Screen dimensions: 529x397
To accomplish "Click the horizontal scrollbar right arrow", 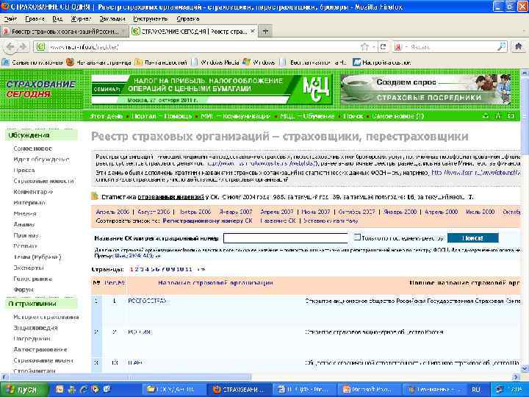I will tap(516, 376).
